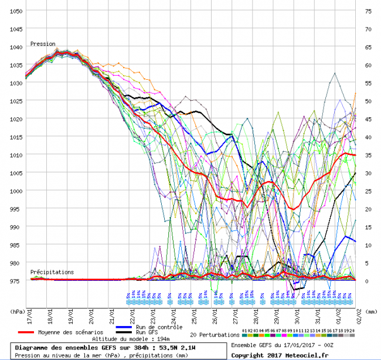The image size is (381, 360).
Task: Click the '20 Perturbations' legend label
Action: pyautogui.click(x=215, y=335)
